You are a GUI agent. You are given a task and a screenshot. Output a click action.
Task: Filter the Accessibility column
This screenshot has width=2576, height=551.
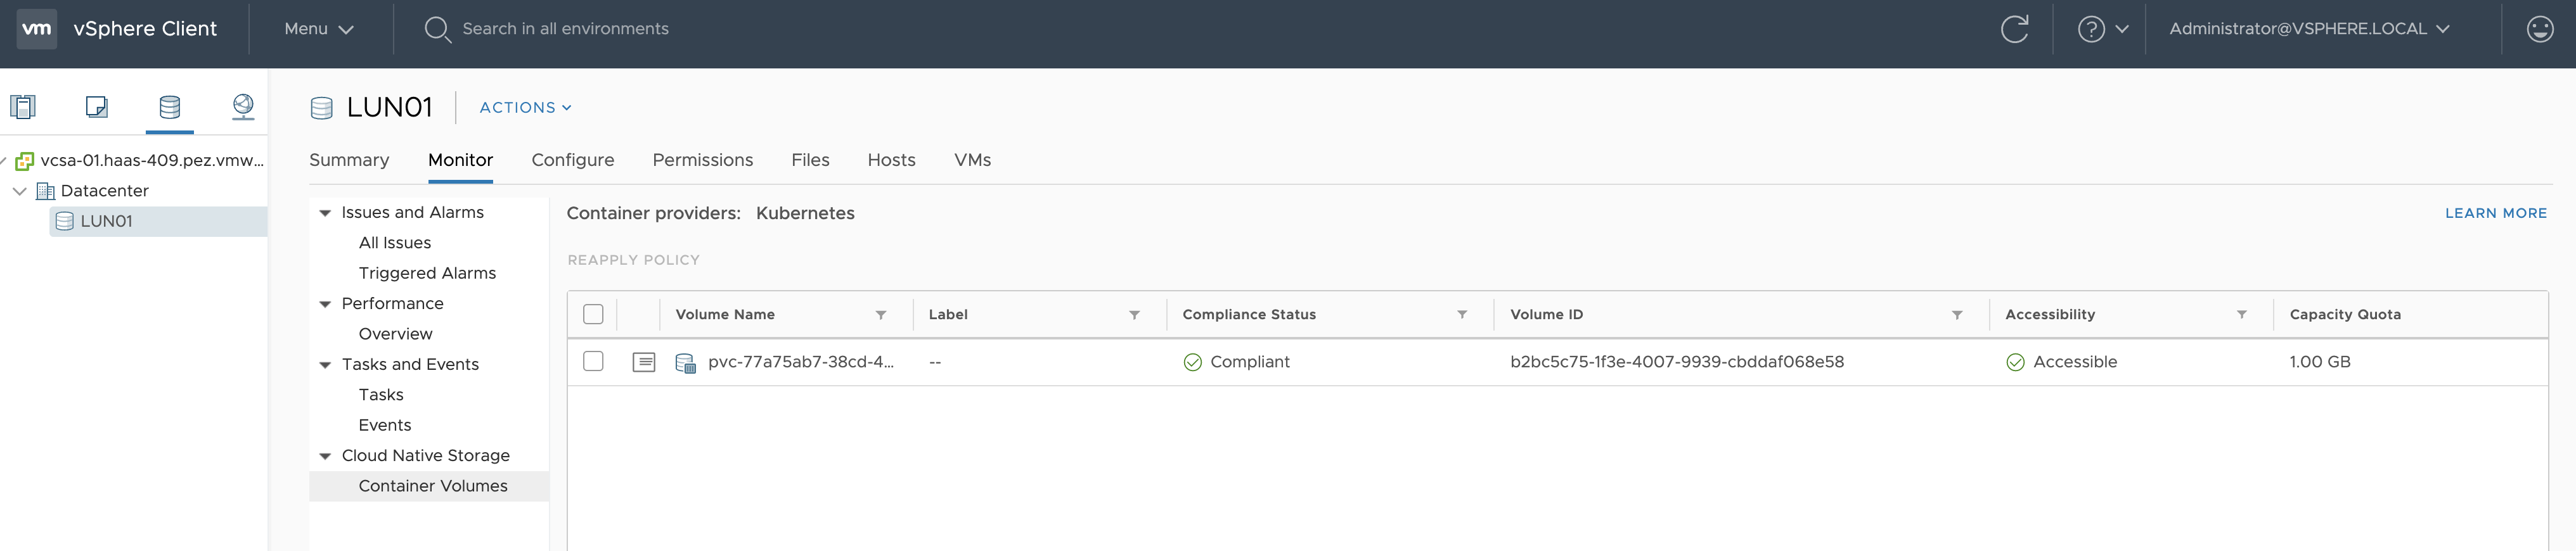tap(2242, 315)
